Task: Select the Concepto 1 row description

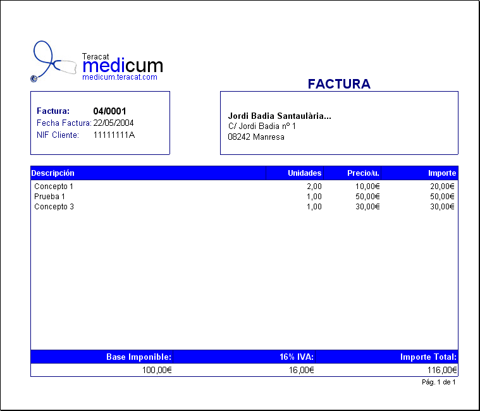Action: click(54, 187)
